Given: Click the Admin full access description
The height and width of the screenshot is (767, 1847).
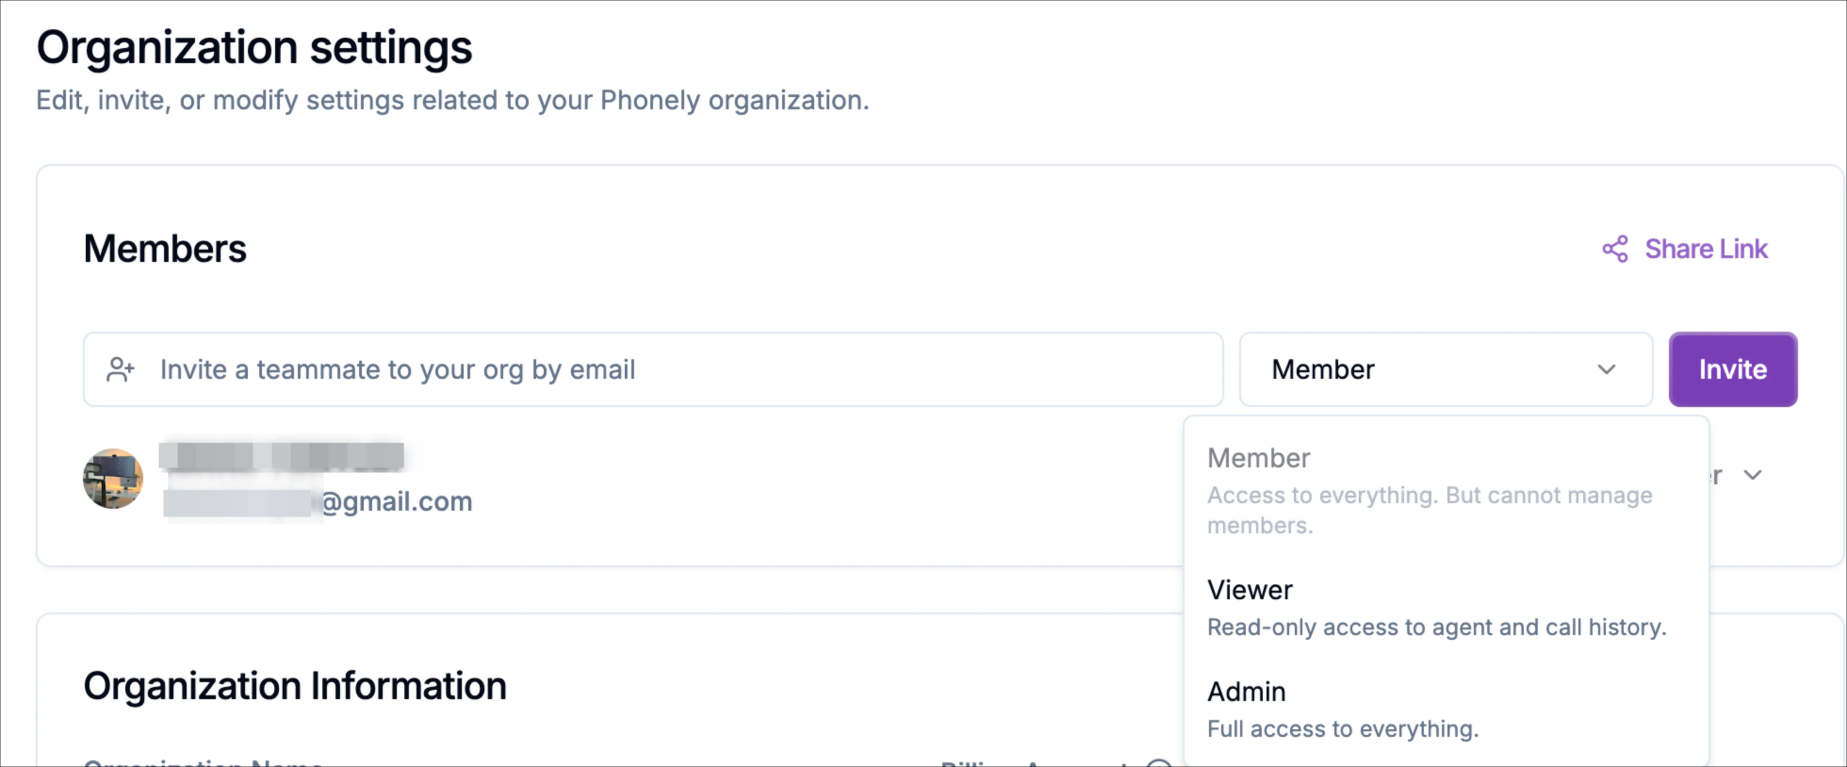Looking at the screenshot, I should pyautogui.click(x=1342, y=728).
